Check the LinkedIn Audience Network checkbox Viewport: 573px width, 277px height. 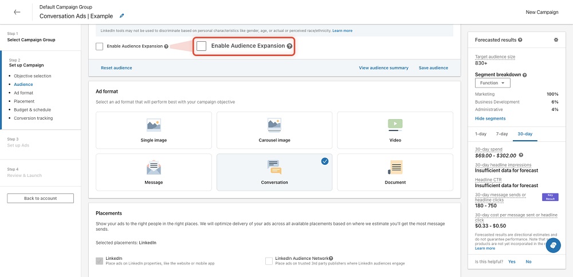(x=269, y=261)
